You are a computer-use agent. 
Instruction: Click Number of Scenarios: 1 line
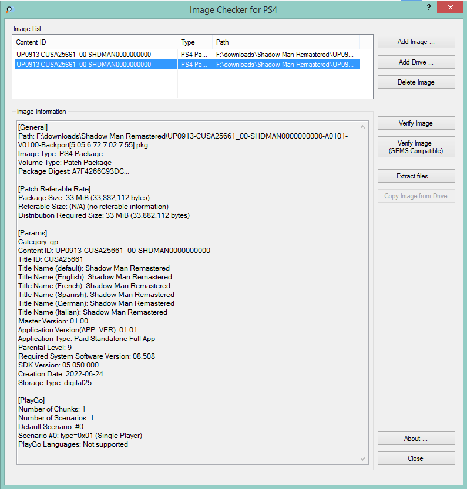(56, 418)
